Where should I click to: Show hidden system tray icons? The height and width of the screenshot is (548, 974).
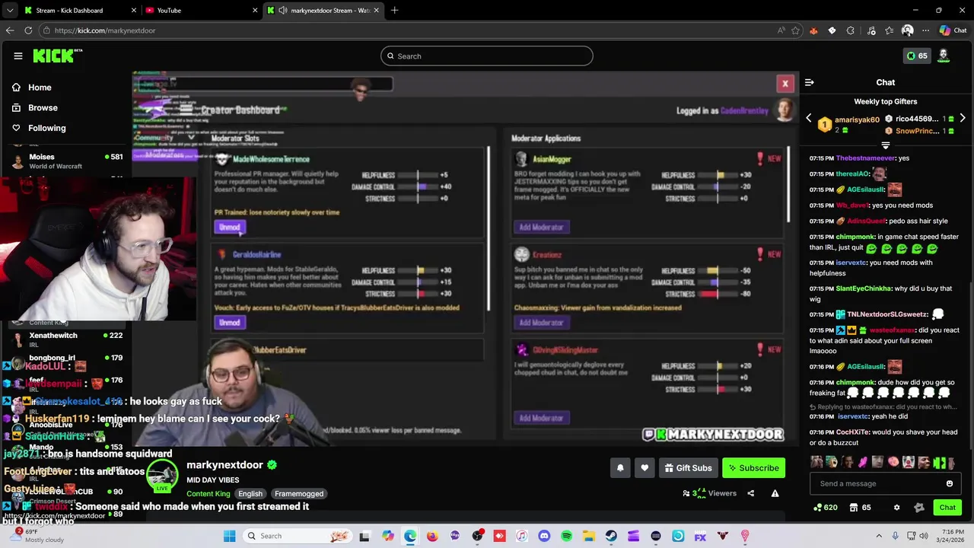pyautogui.click(x=879, y=536)
